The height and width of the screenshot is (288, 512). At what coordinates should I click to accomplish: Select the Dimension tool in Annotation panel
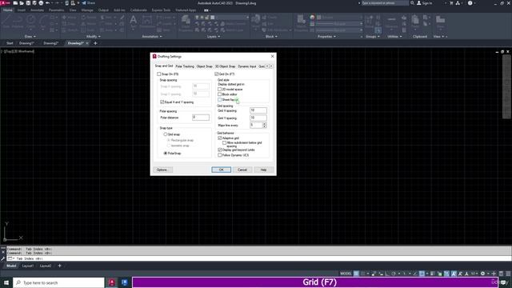point(147,21)
